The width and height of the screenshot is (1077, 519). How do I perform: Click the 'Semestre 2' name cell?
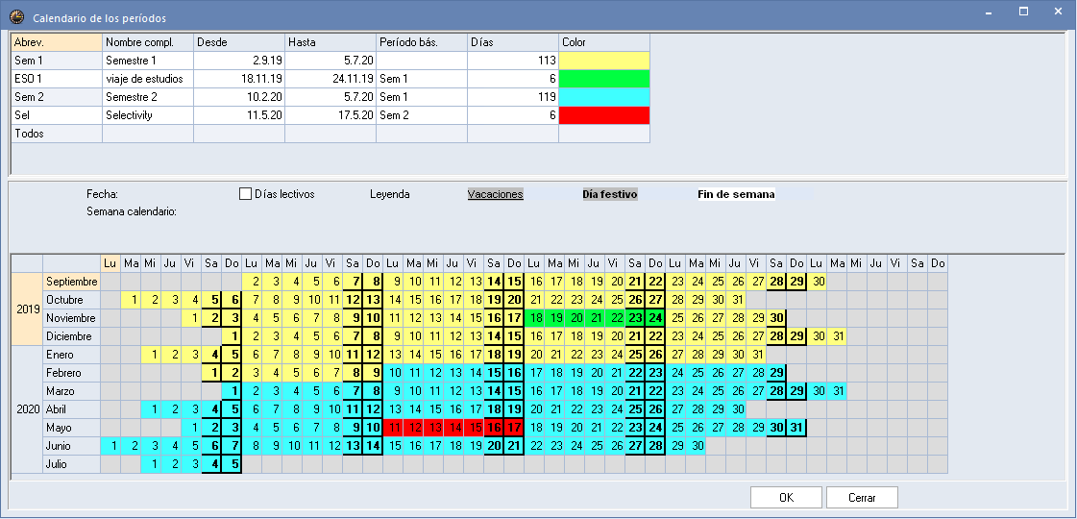tap(148, 97)
